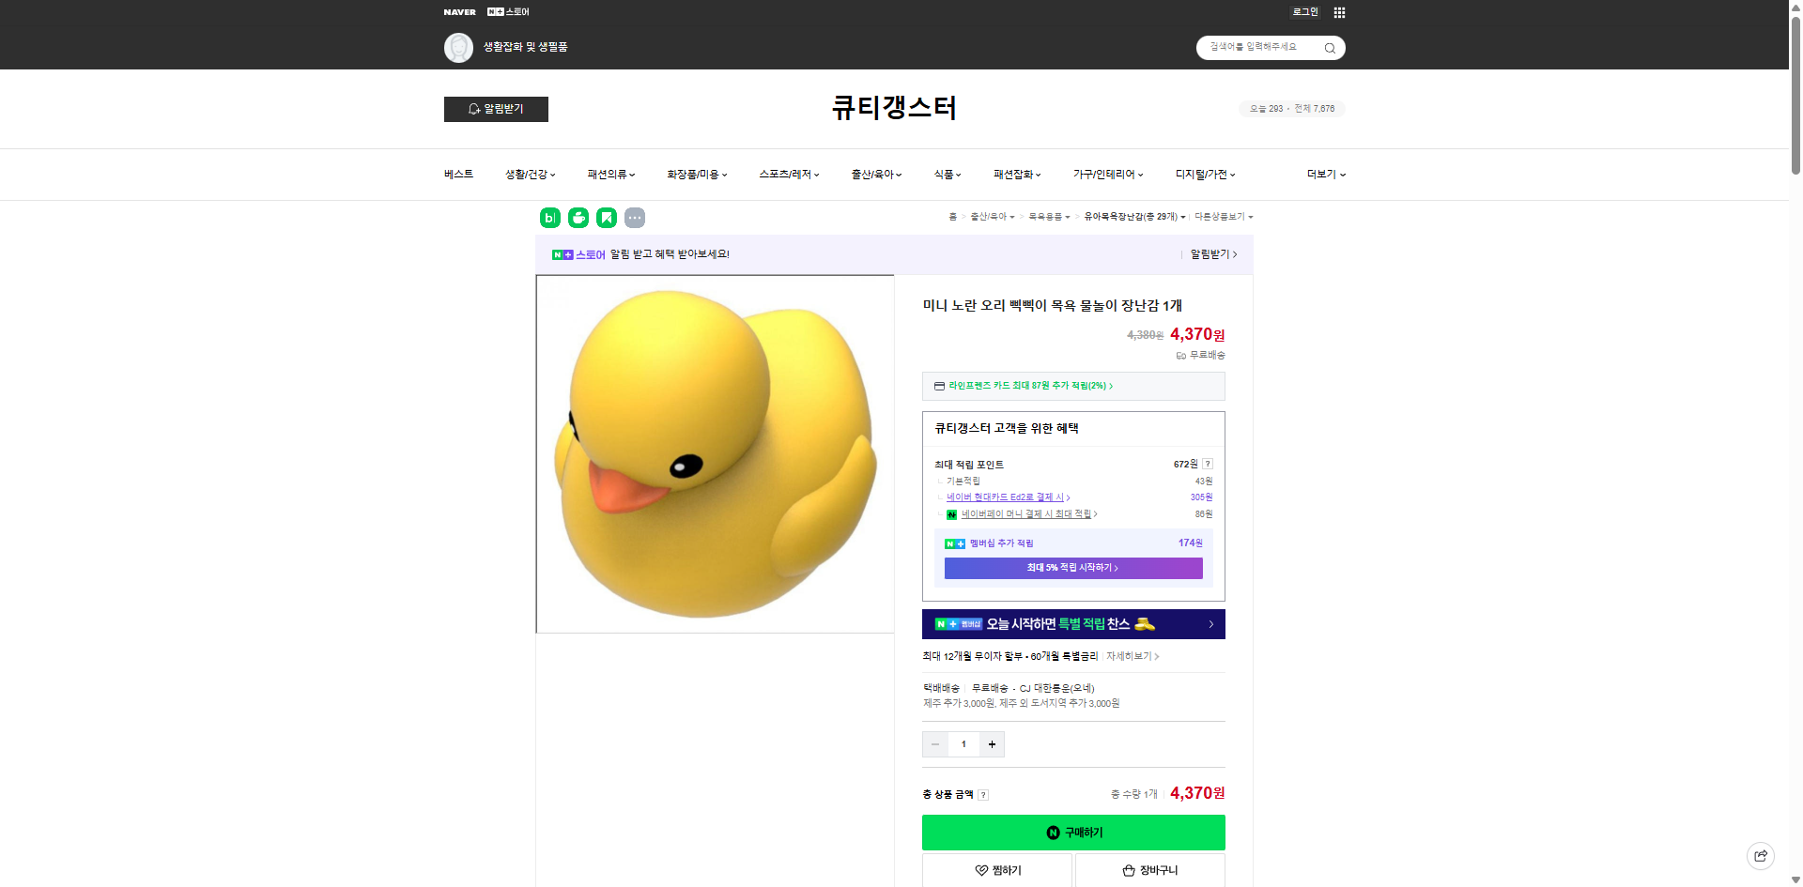The width and height of the screenshot is (1803, 887).
Task: Click the green 구매하기 purchase button
Action: click(1073, 833)
